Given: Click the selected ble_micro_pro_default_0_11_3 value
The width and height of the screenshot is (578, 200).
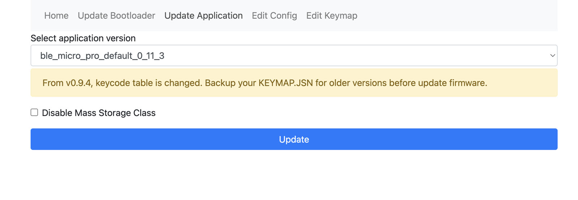Looking at the screenshot, I should pos(102,56).
